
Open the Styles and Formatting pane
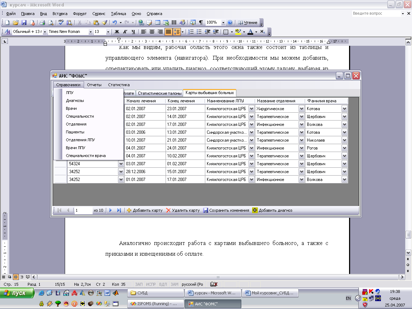click(x=8, y=32)
